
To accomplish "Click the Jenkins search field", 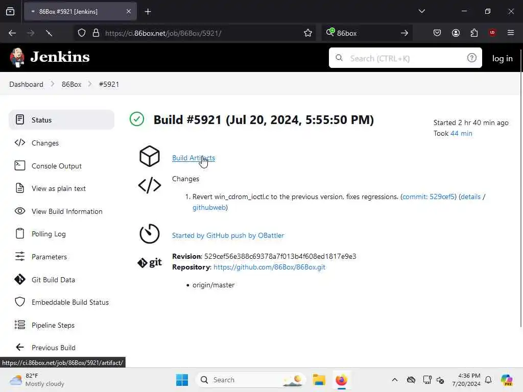I will click(405, 58).
